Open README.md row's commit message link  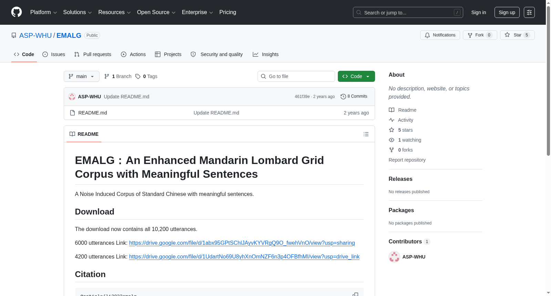pyautogui.click(x=216, y=113)
